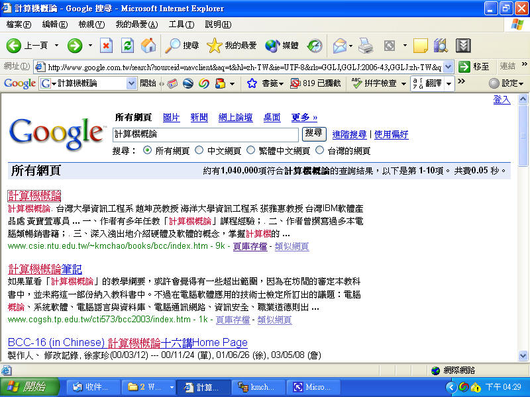
Task: Print the page with printer icon
Action: [x=366, y=46]
